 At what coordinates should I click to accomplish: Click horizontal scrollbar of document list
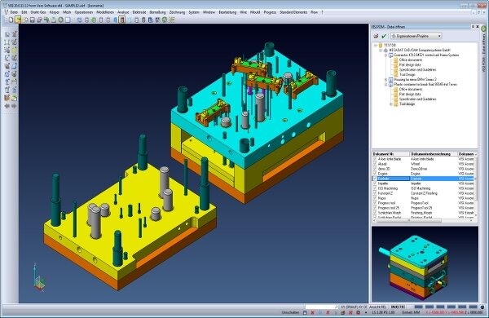(x=408, y=220)
